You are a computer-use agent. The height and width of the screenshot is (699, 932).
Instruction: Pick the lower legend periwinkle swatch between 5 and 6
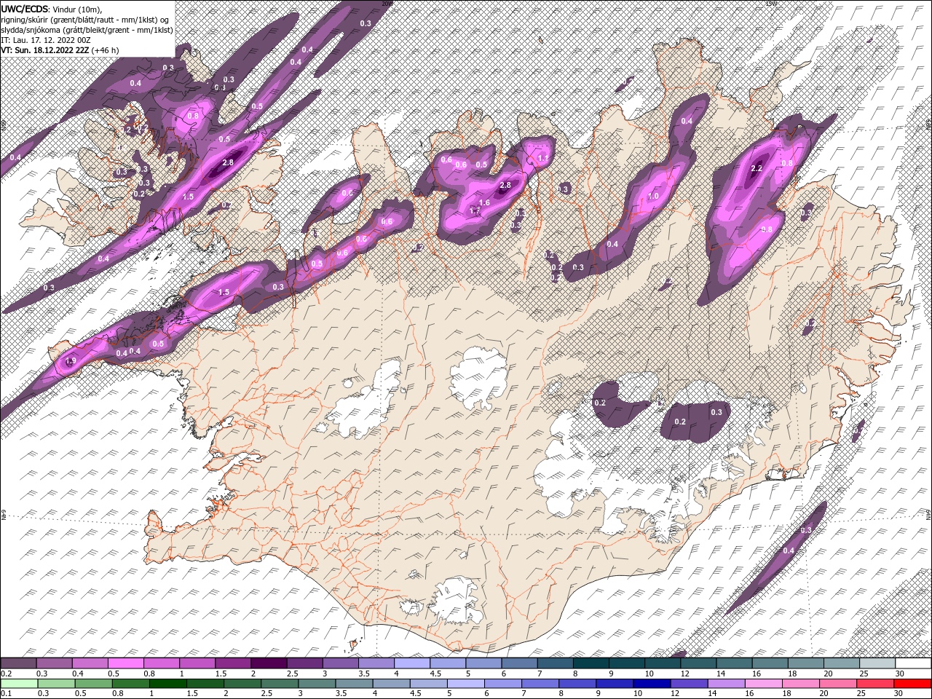pos(466,683)
